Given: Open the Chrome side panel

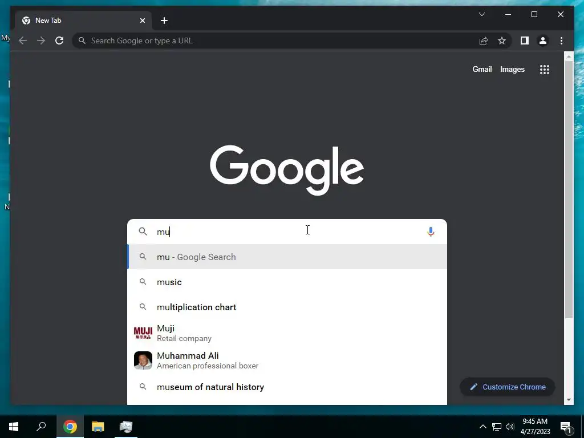Looking at the screenshot, I should point(525,40).
